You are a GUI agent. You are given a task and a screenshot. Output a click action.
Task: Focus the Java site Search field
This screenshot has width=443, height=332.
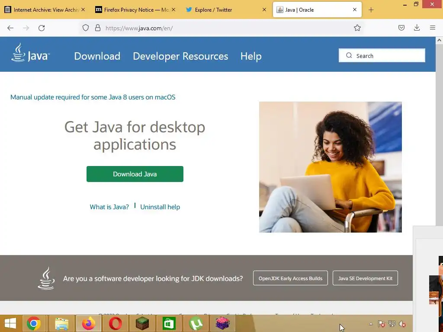[x=382, y=55]
